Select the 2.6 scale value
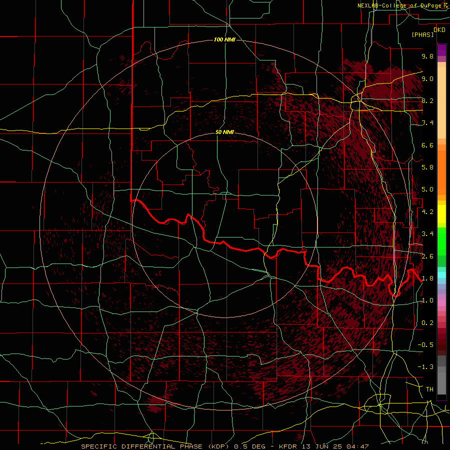450x450 pixels. pos(427,256)
